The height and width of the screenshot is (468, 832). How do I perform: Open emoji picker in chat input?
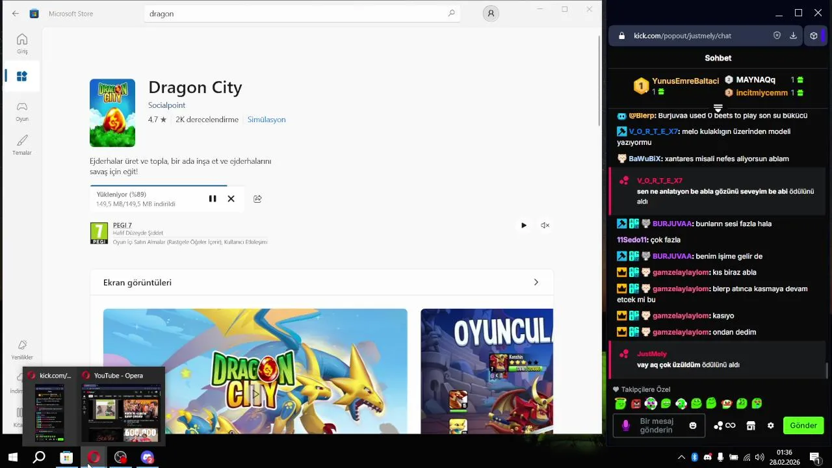tap(693, 426)
